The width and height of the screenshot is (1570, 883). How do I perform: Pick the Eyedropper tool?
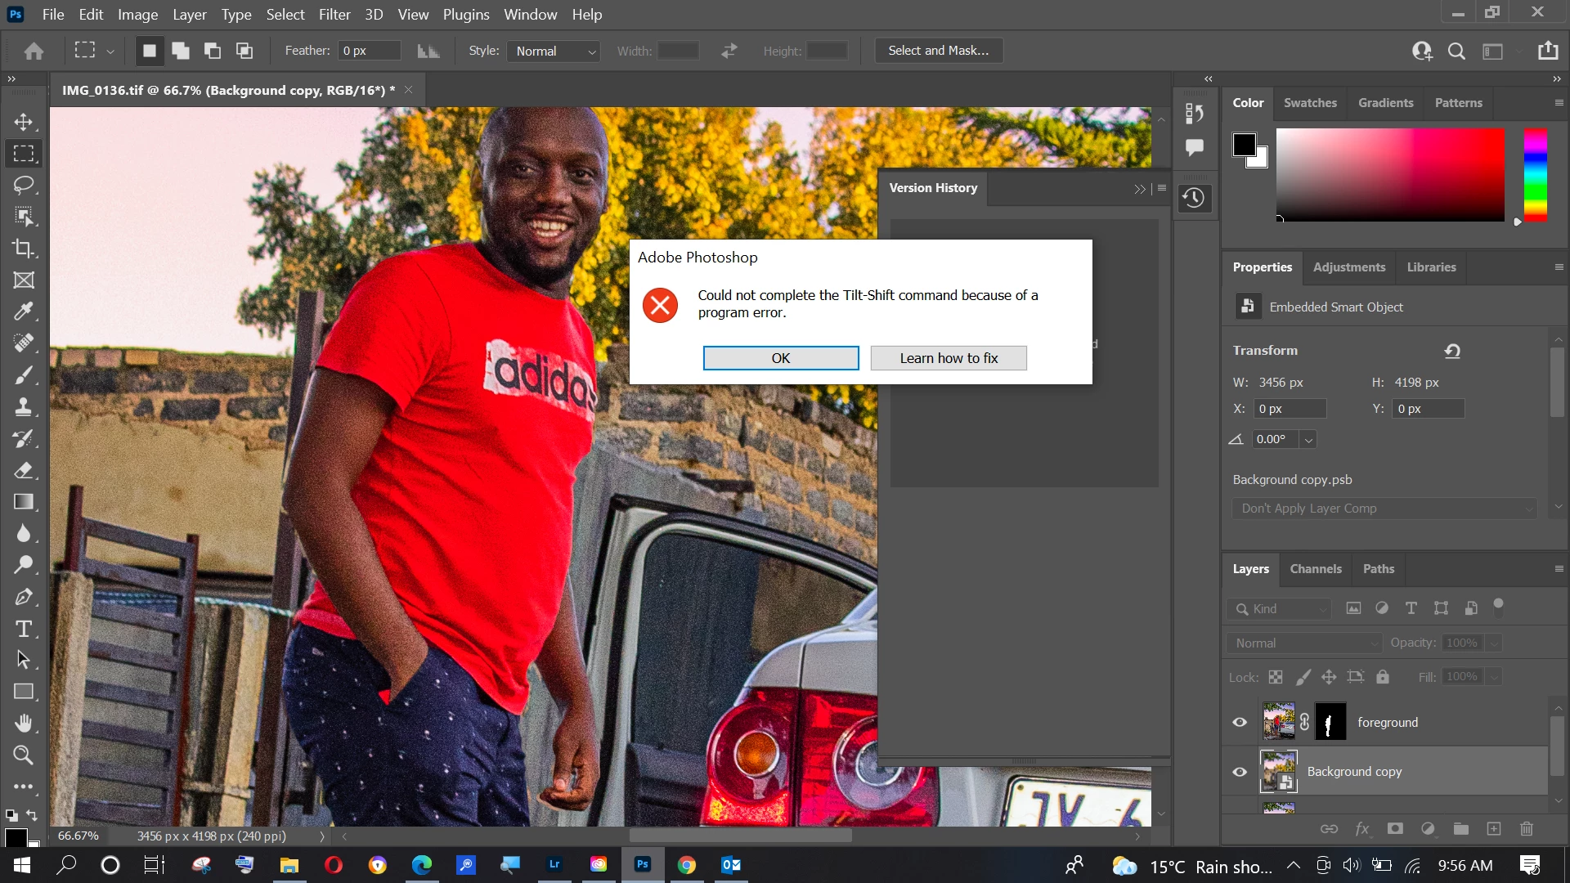23,312
